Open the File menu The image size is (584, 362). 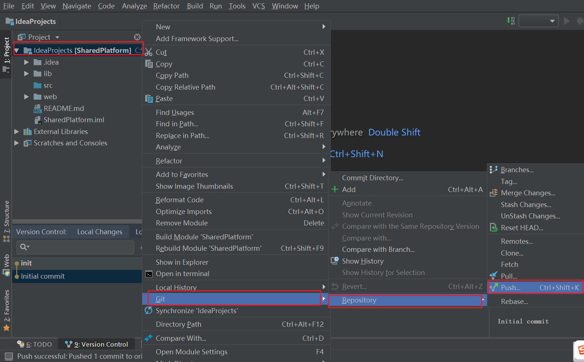(9, 6)
